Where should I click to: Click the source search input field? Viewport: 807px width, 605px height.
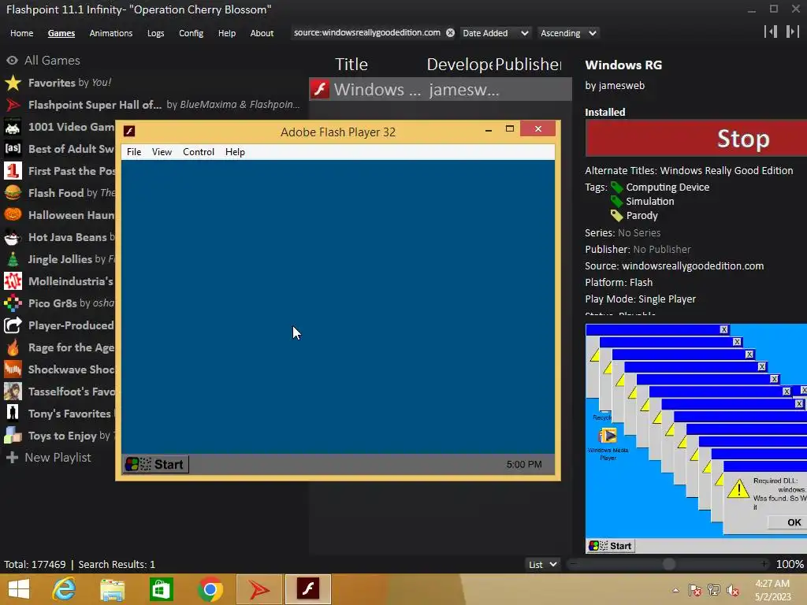pos(367,33)
